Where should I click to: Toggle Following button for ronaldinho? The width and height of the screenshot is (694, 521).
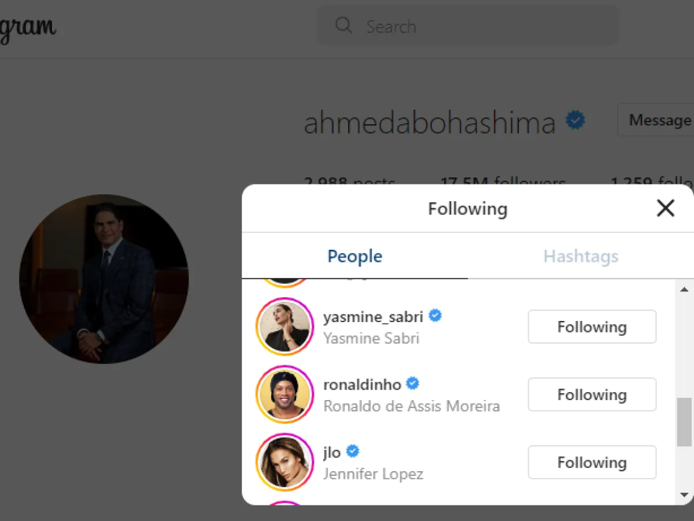592,394
